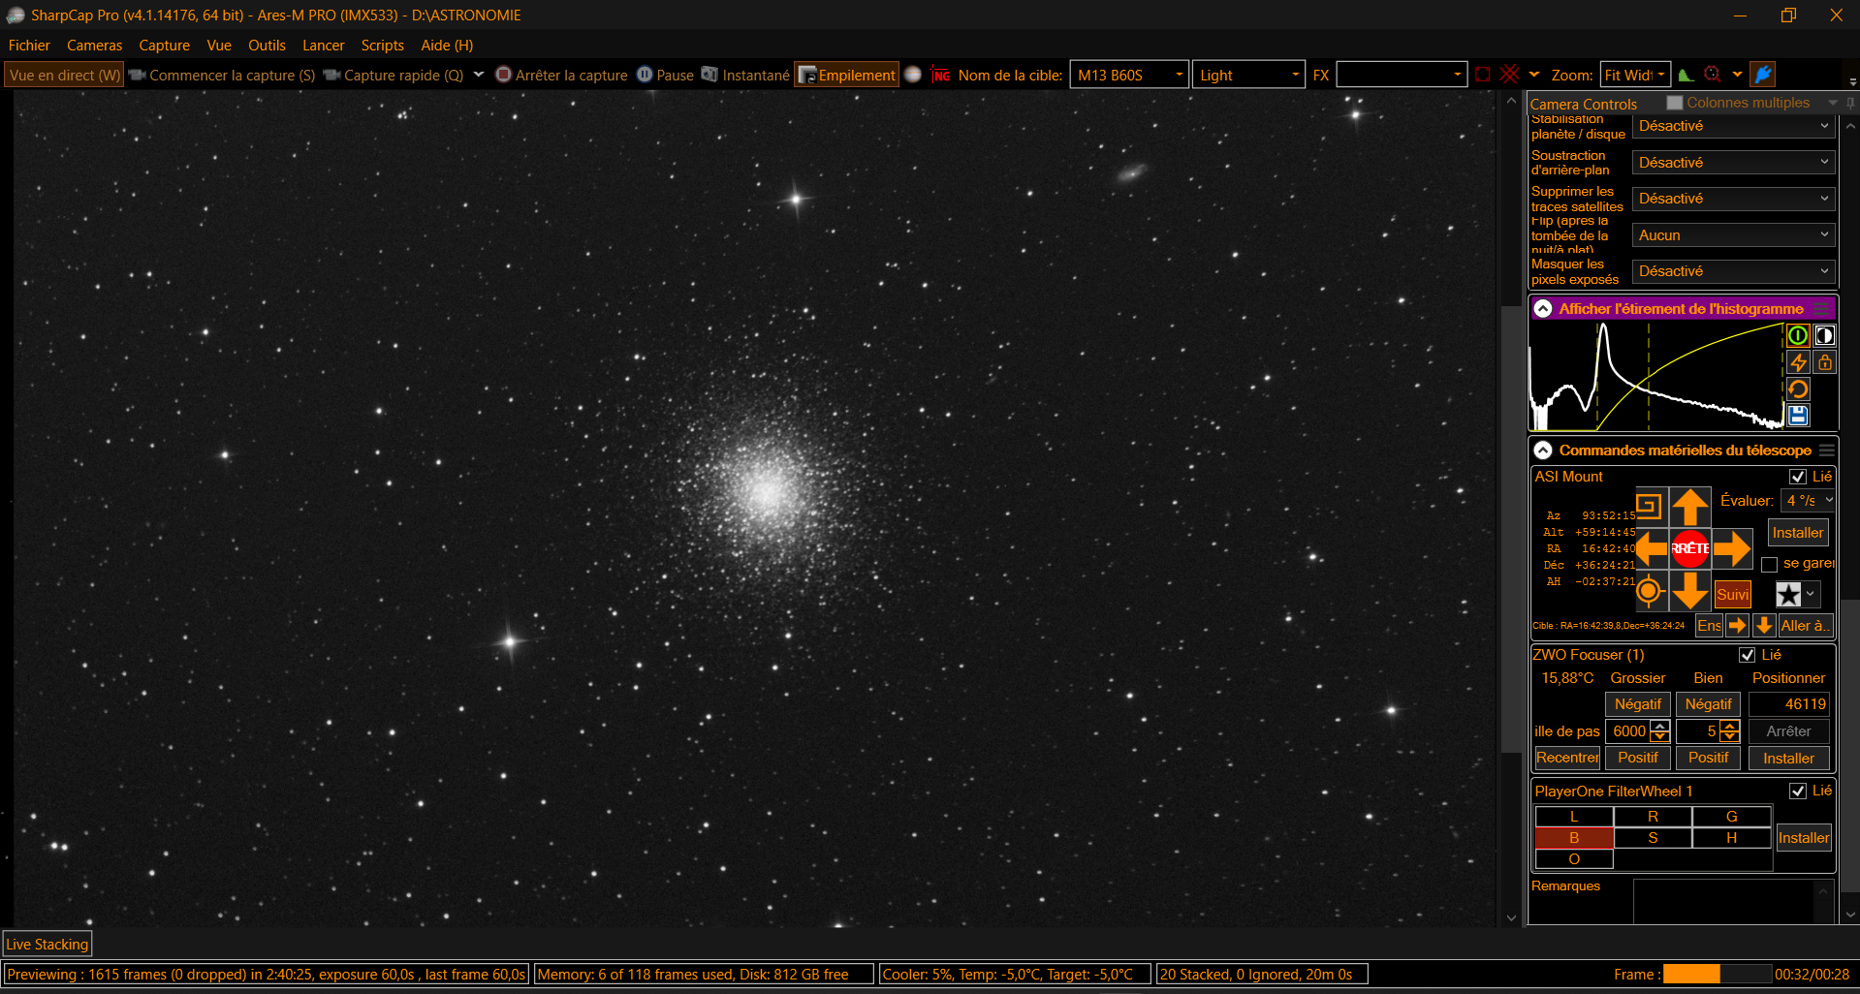Click the orange target recenter icon in mount pad
Image resolution: width=1860 pixels, height=994 pixels.
1649,591
